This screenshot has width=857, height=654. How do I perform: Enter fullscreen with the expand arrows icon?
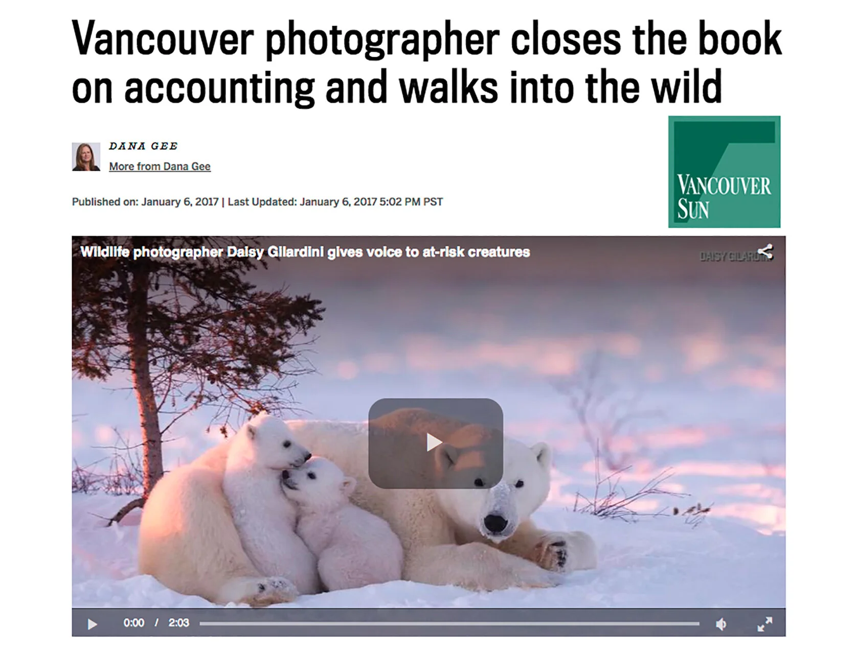[x=764, y=624]
